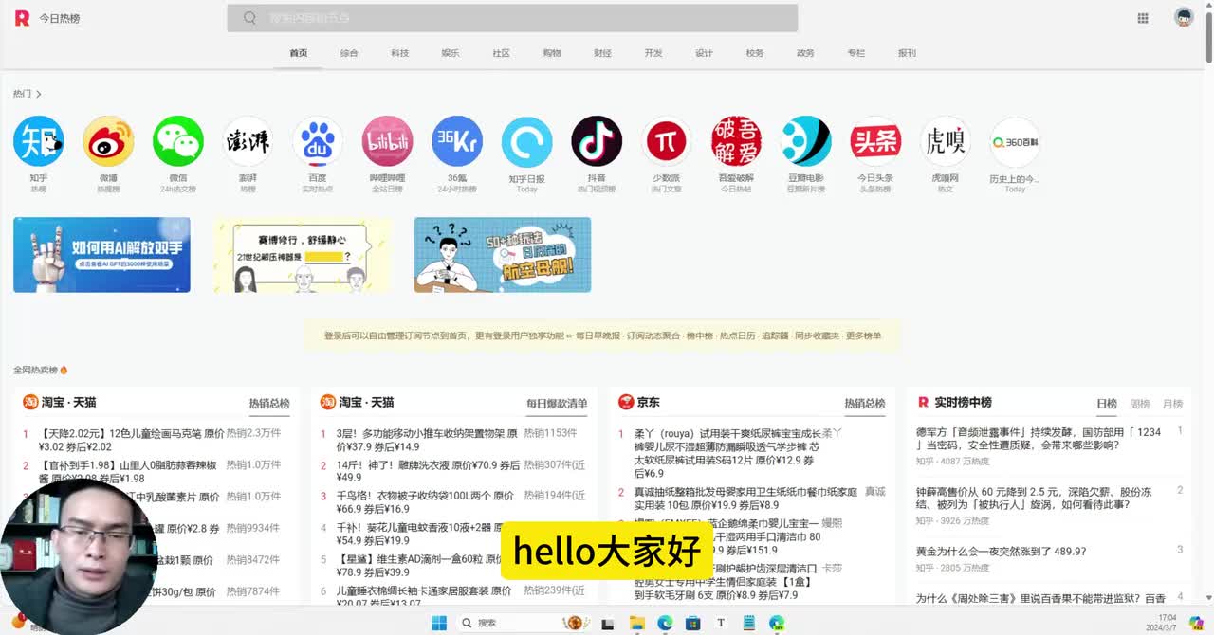Click the login notice mentioning 每日早晚报

click(x=602, y=336)
